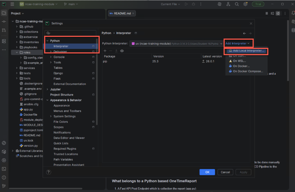The width and height of the screenshot is (295, 192).
Task: Toggle show early releases eye icon
Action: click(x=122, y=51)
